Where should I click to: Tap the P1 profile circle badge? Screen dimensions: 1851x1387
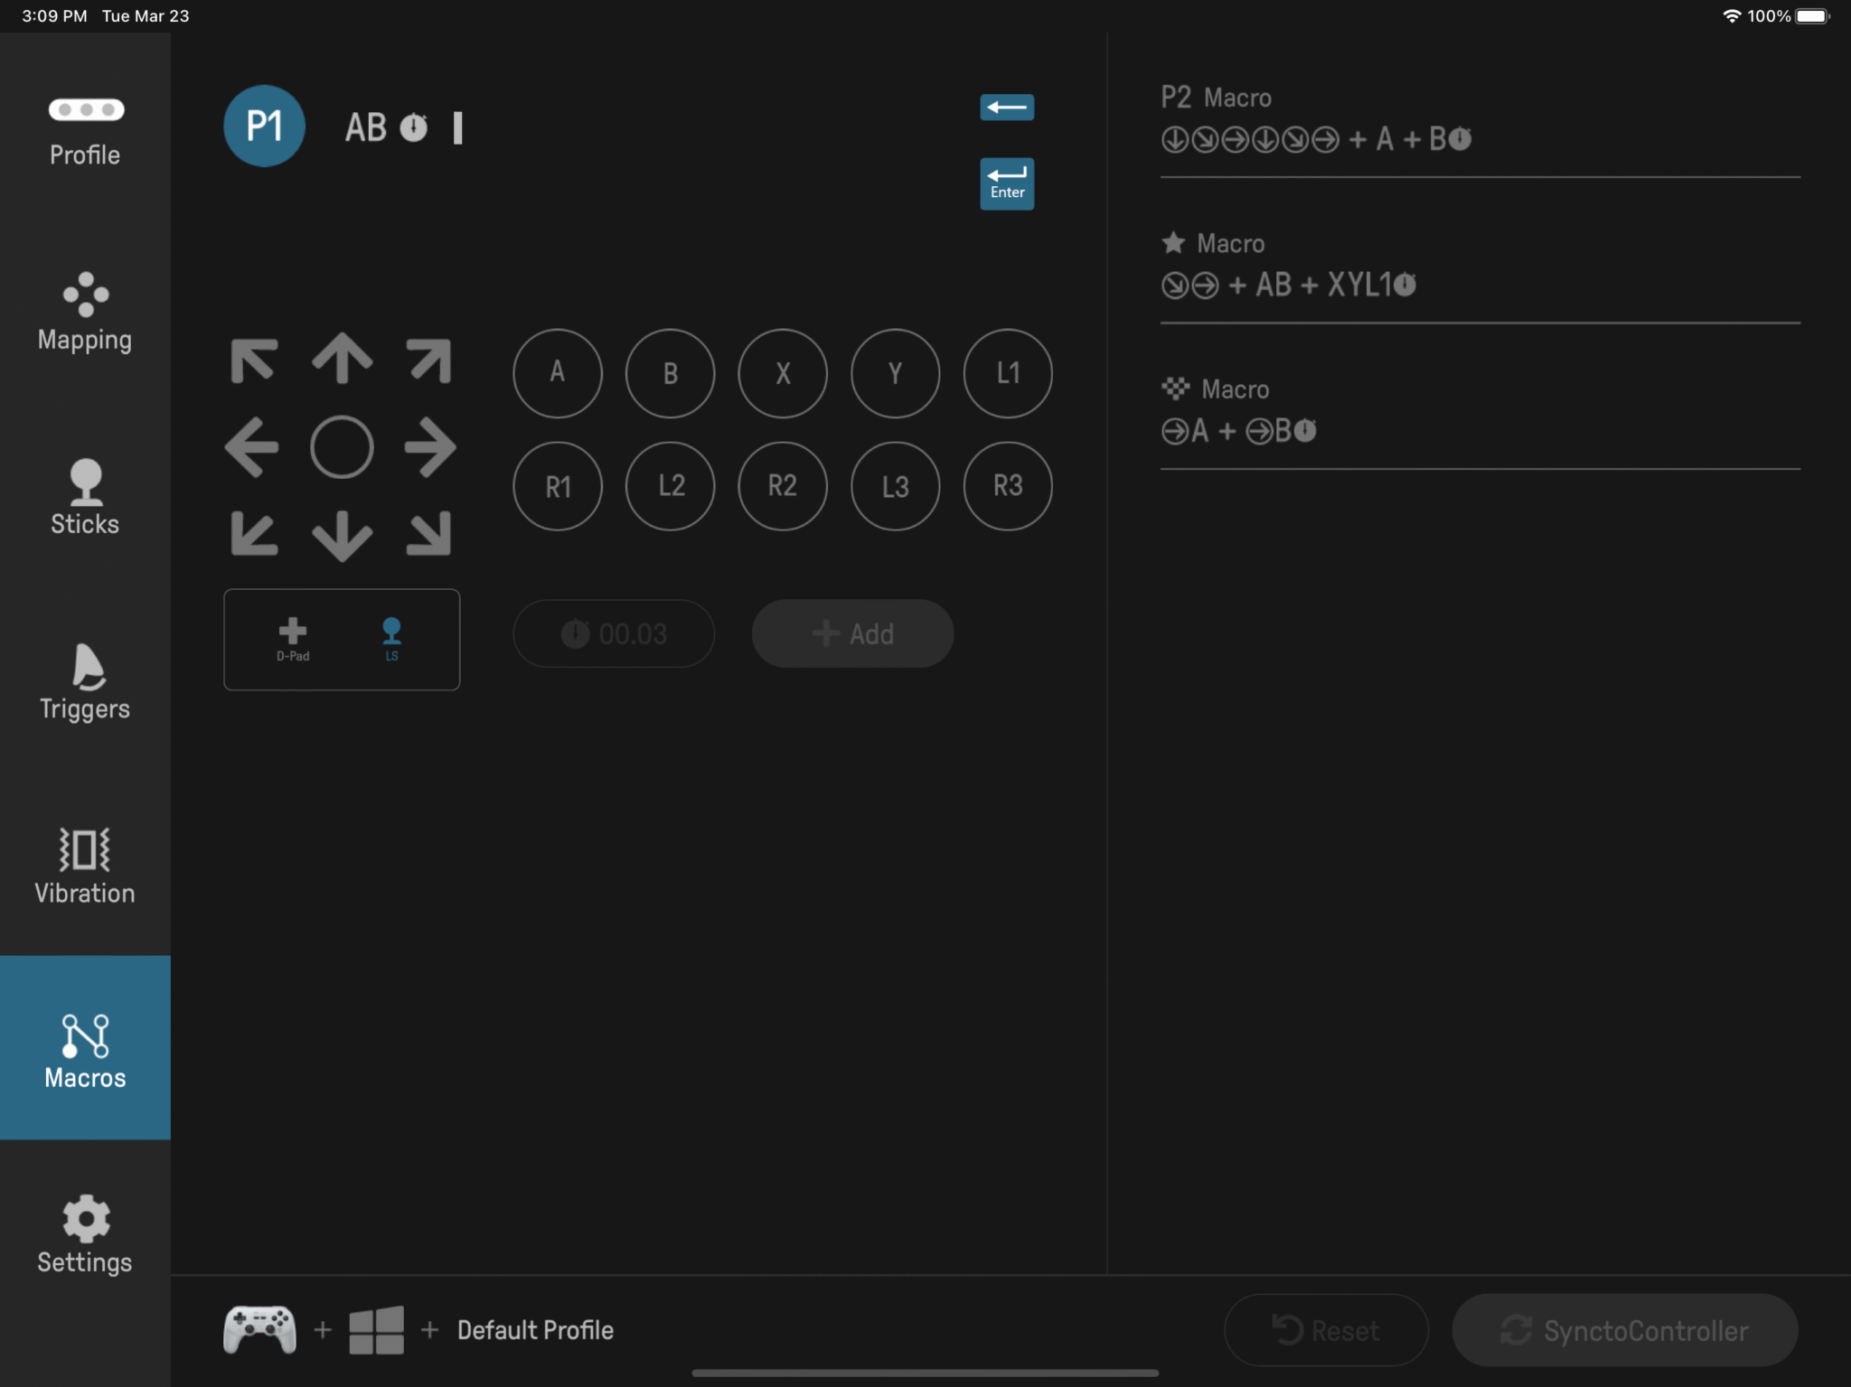coord(264,127)
